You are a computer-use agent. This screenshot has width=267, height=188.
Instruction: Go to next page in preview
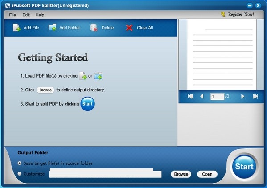pos(242,96)
